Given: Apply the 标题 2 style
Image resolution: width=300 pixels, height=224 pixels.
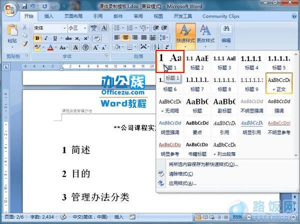Looking at the screenshot, I should [197, 62].
